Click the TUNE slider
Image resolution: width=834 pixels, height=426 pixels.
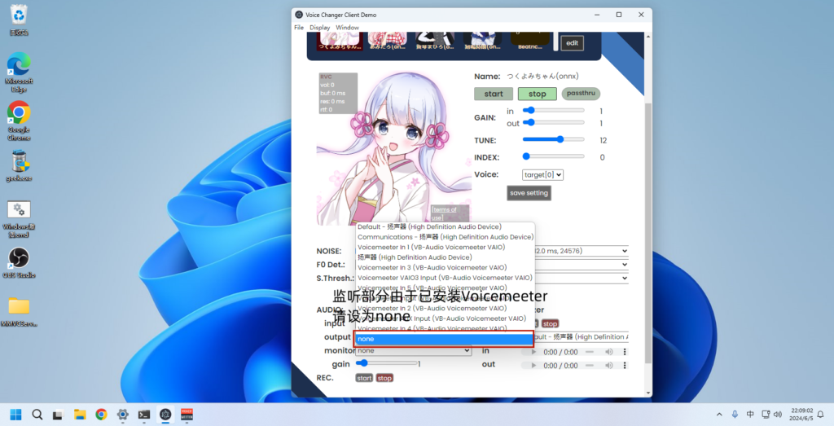click(553, 139)
